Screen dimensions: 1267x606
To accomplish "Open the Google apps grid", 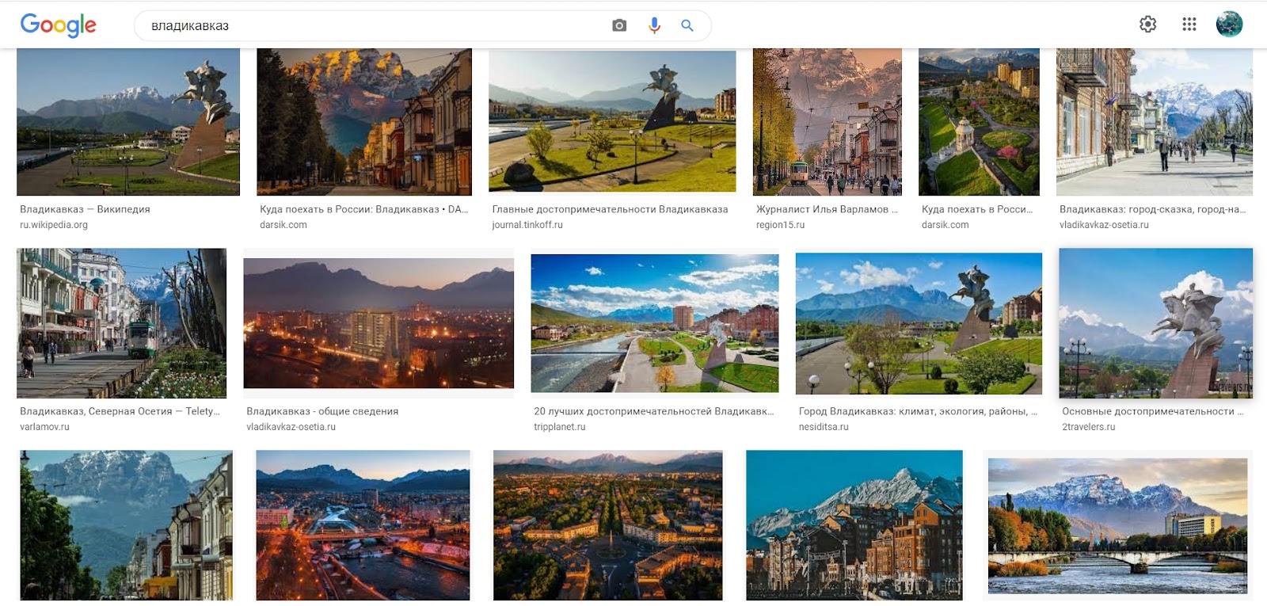I will coord(1189,25).
